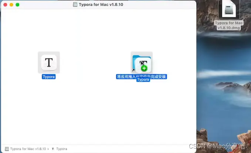Click the window title Typora for Mac v1.8.10
251x153 pixels.
pyautogui.click(x=101, y=4)
